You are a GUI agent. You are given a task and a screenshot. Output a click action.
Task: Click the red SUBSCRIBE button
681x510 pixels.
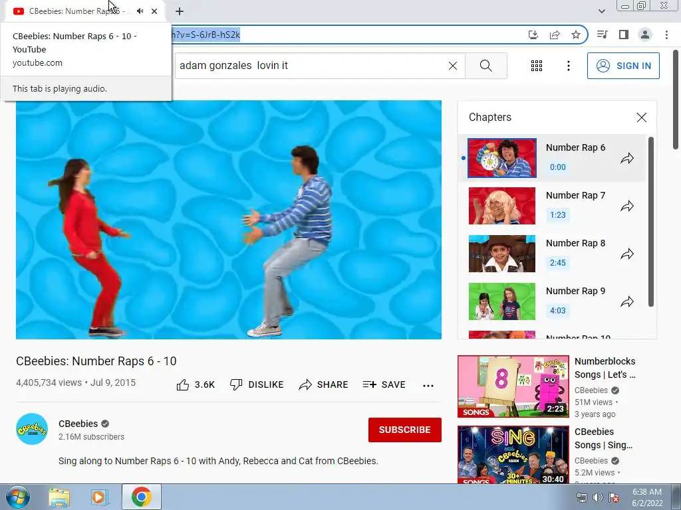click(x=405, y=430)
